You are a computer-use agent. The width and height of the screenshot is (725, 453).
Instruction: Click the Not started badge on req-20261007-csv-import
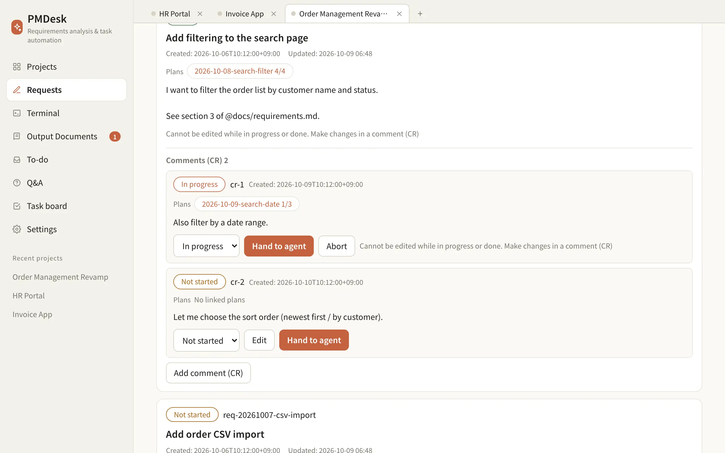(x=192, y=415)
